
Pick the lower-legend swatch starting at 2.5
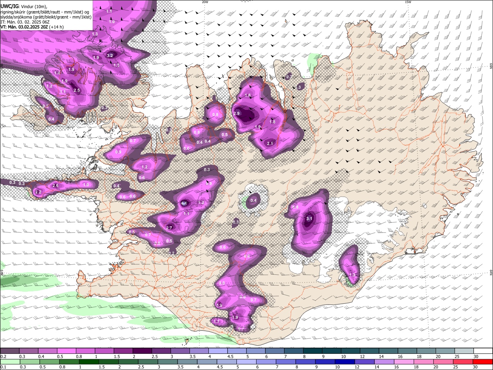coord(148,362)
